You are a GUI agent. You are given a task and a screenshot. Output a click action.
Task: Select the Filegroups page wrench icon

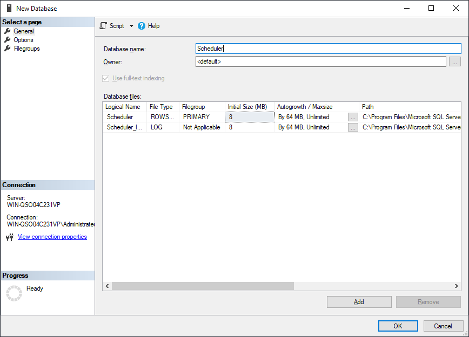tap(8, 49)
